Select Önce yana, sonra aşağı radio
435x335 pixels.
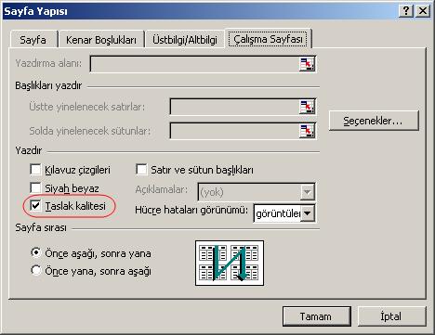(x=36, y=270)
